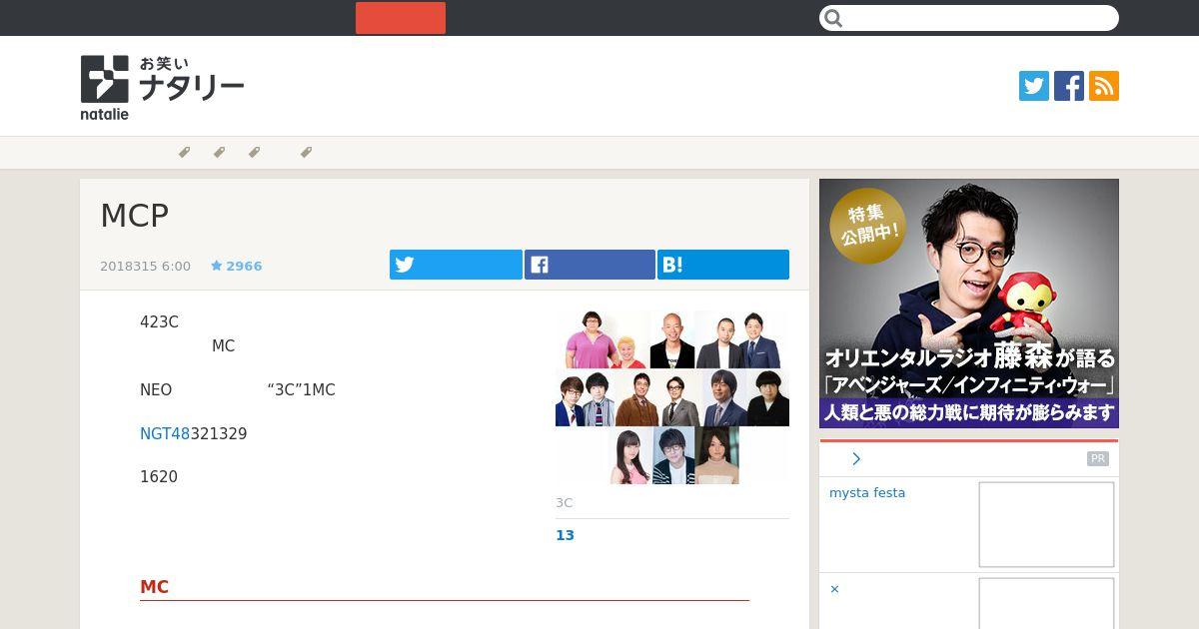Click the blue chevron arrow in the PR panel
The width and height of the screenshot is (1199, 629).
856,458
